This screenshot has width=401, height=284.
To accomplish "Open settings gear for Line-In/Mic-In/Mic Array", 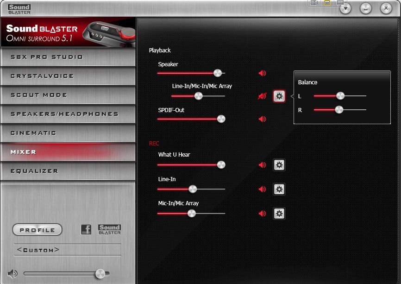I will 279,96.
